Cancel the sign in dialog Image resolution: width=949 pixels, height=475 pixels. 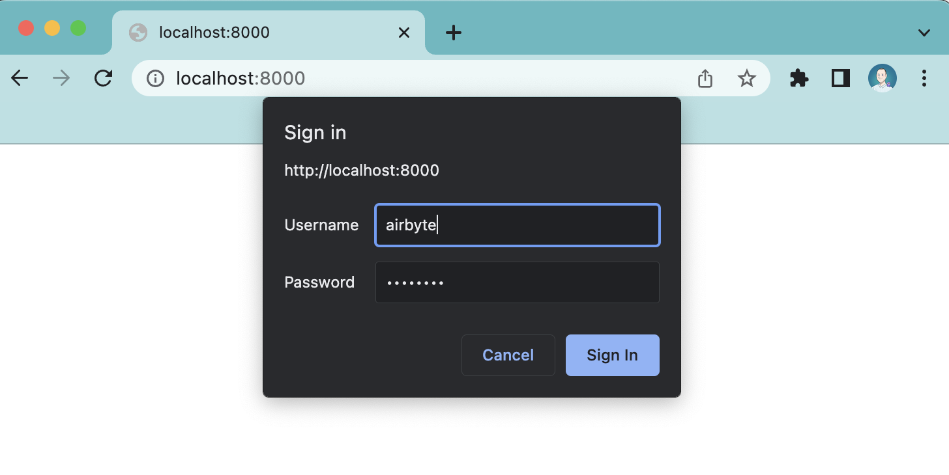click(508, 355)
